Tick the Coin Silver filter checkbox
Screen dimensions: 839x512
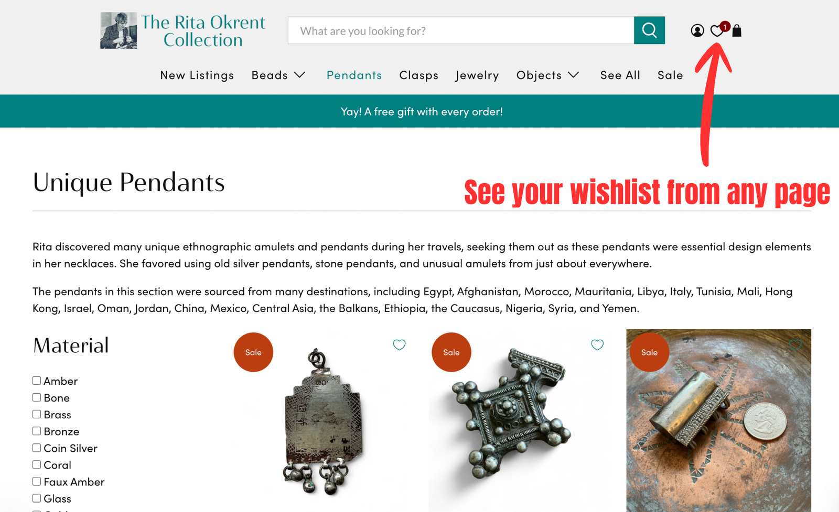pos(37,448)
